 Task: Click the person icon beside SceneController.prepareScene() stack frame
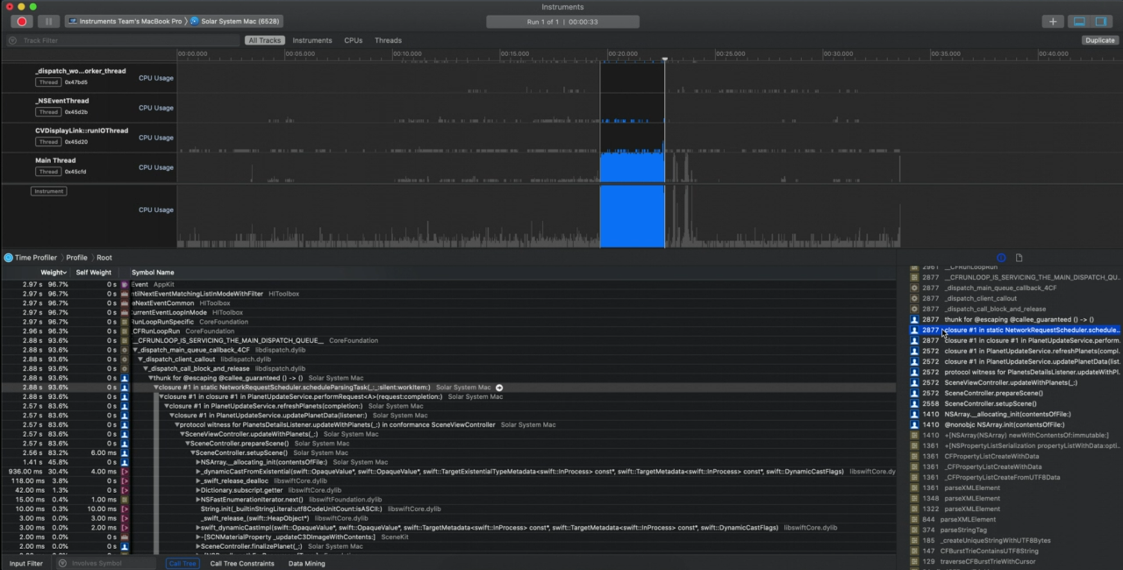point(914,393)
